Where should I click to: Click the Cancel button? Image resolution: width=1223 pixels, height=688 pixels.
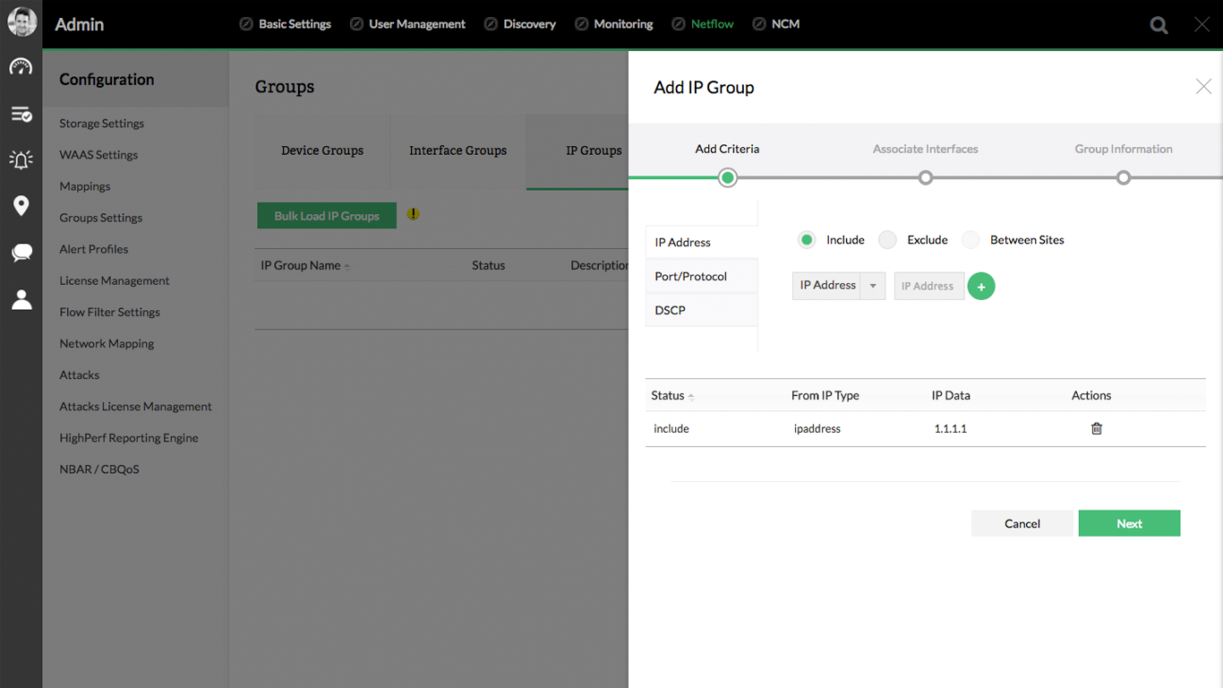click(1022, 524)
